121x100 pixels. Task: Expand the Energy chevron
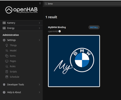coord(39,28)
